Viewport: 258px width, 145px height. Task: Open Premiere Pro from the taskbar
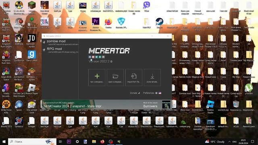pyautogui.click(x=69, y=141)
